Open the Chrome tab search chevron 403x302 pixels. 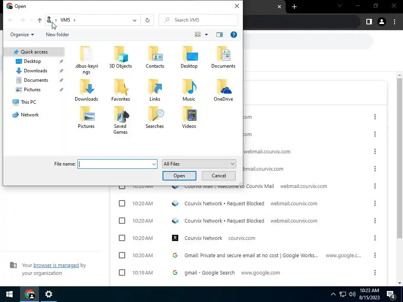(x=340, y=6)
